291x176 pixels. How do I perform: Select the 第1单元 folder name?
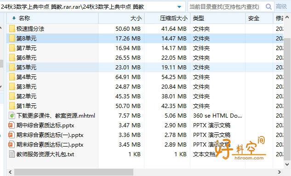pyautogui.click(x=26, y=106)
